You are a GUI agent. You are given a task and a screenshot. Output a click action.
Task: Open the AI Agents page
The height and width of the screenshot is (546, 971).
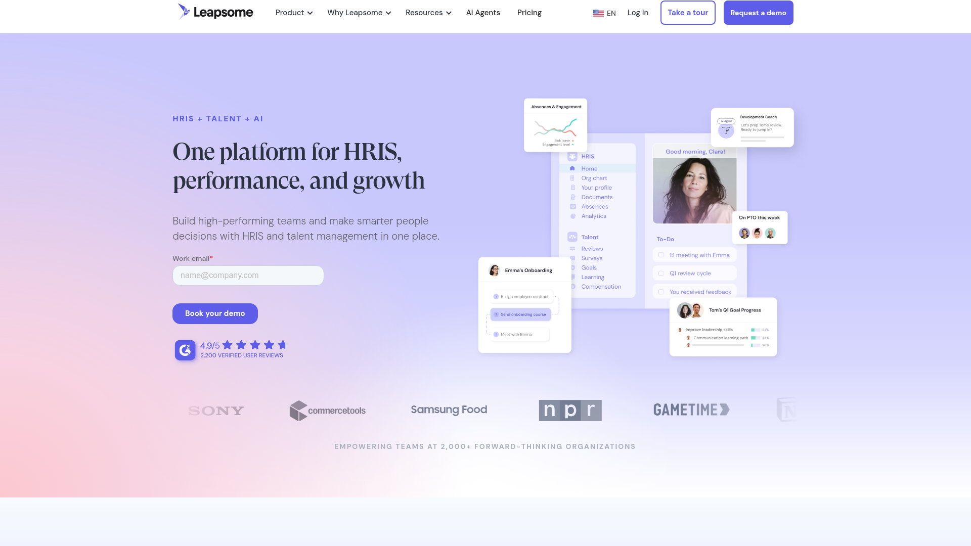point(483,13)
